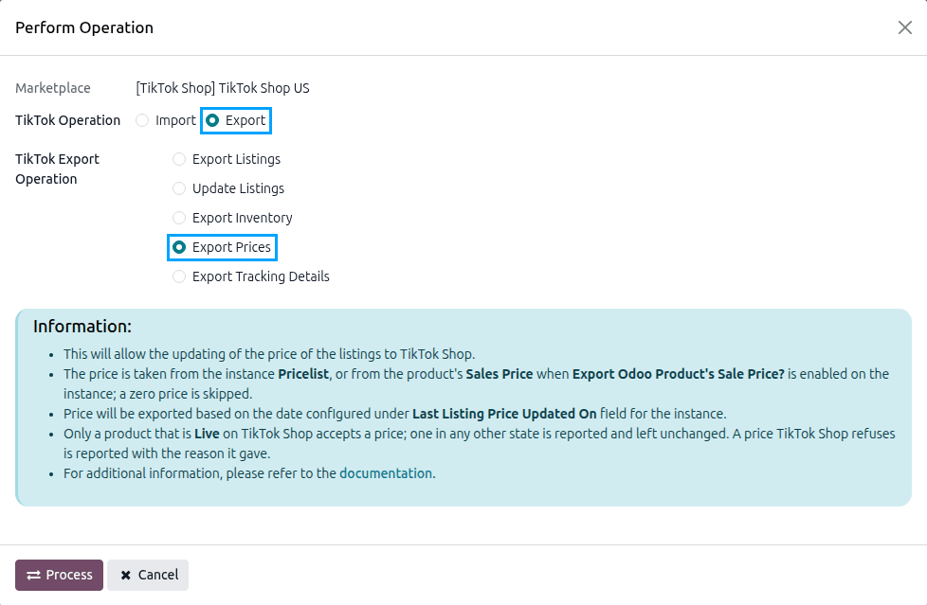Viewport: 927px width, 605px height.
Task: Click the Perform Operation dialog title
Action: click(84, 27)
